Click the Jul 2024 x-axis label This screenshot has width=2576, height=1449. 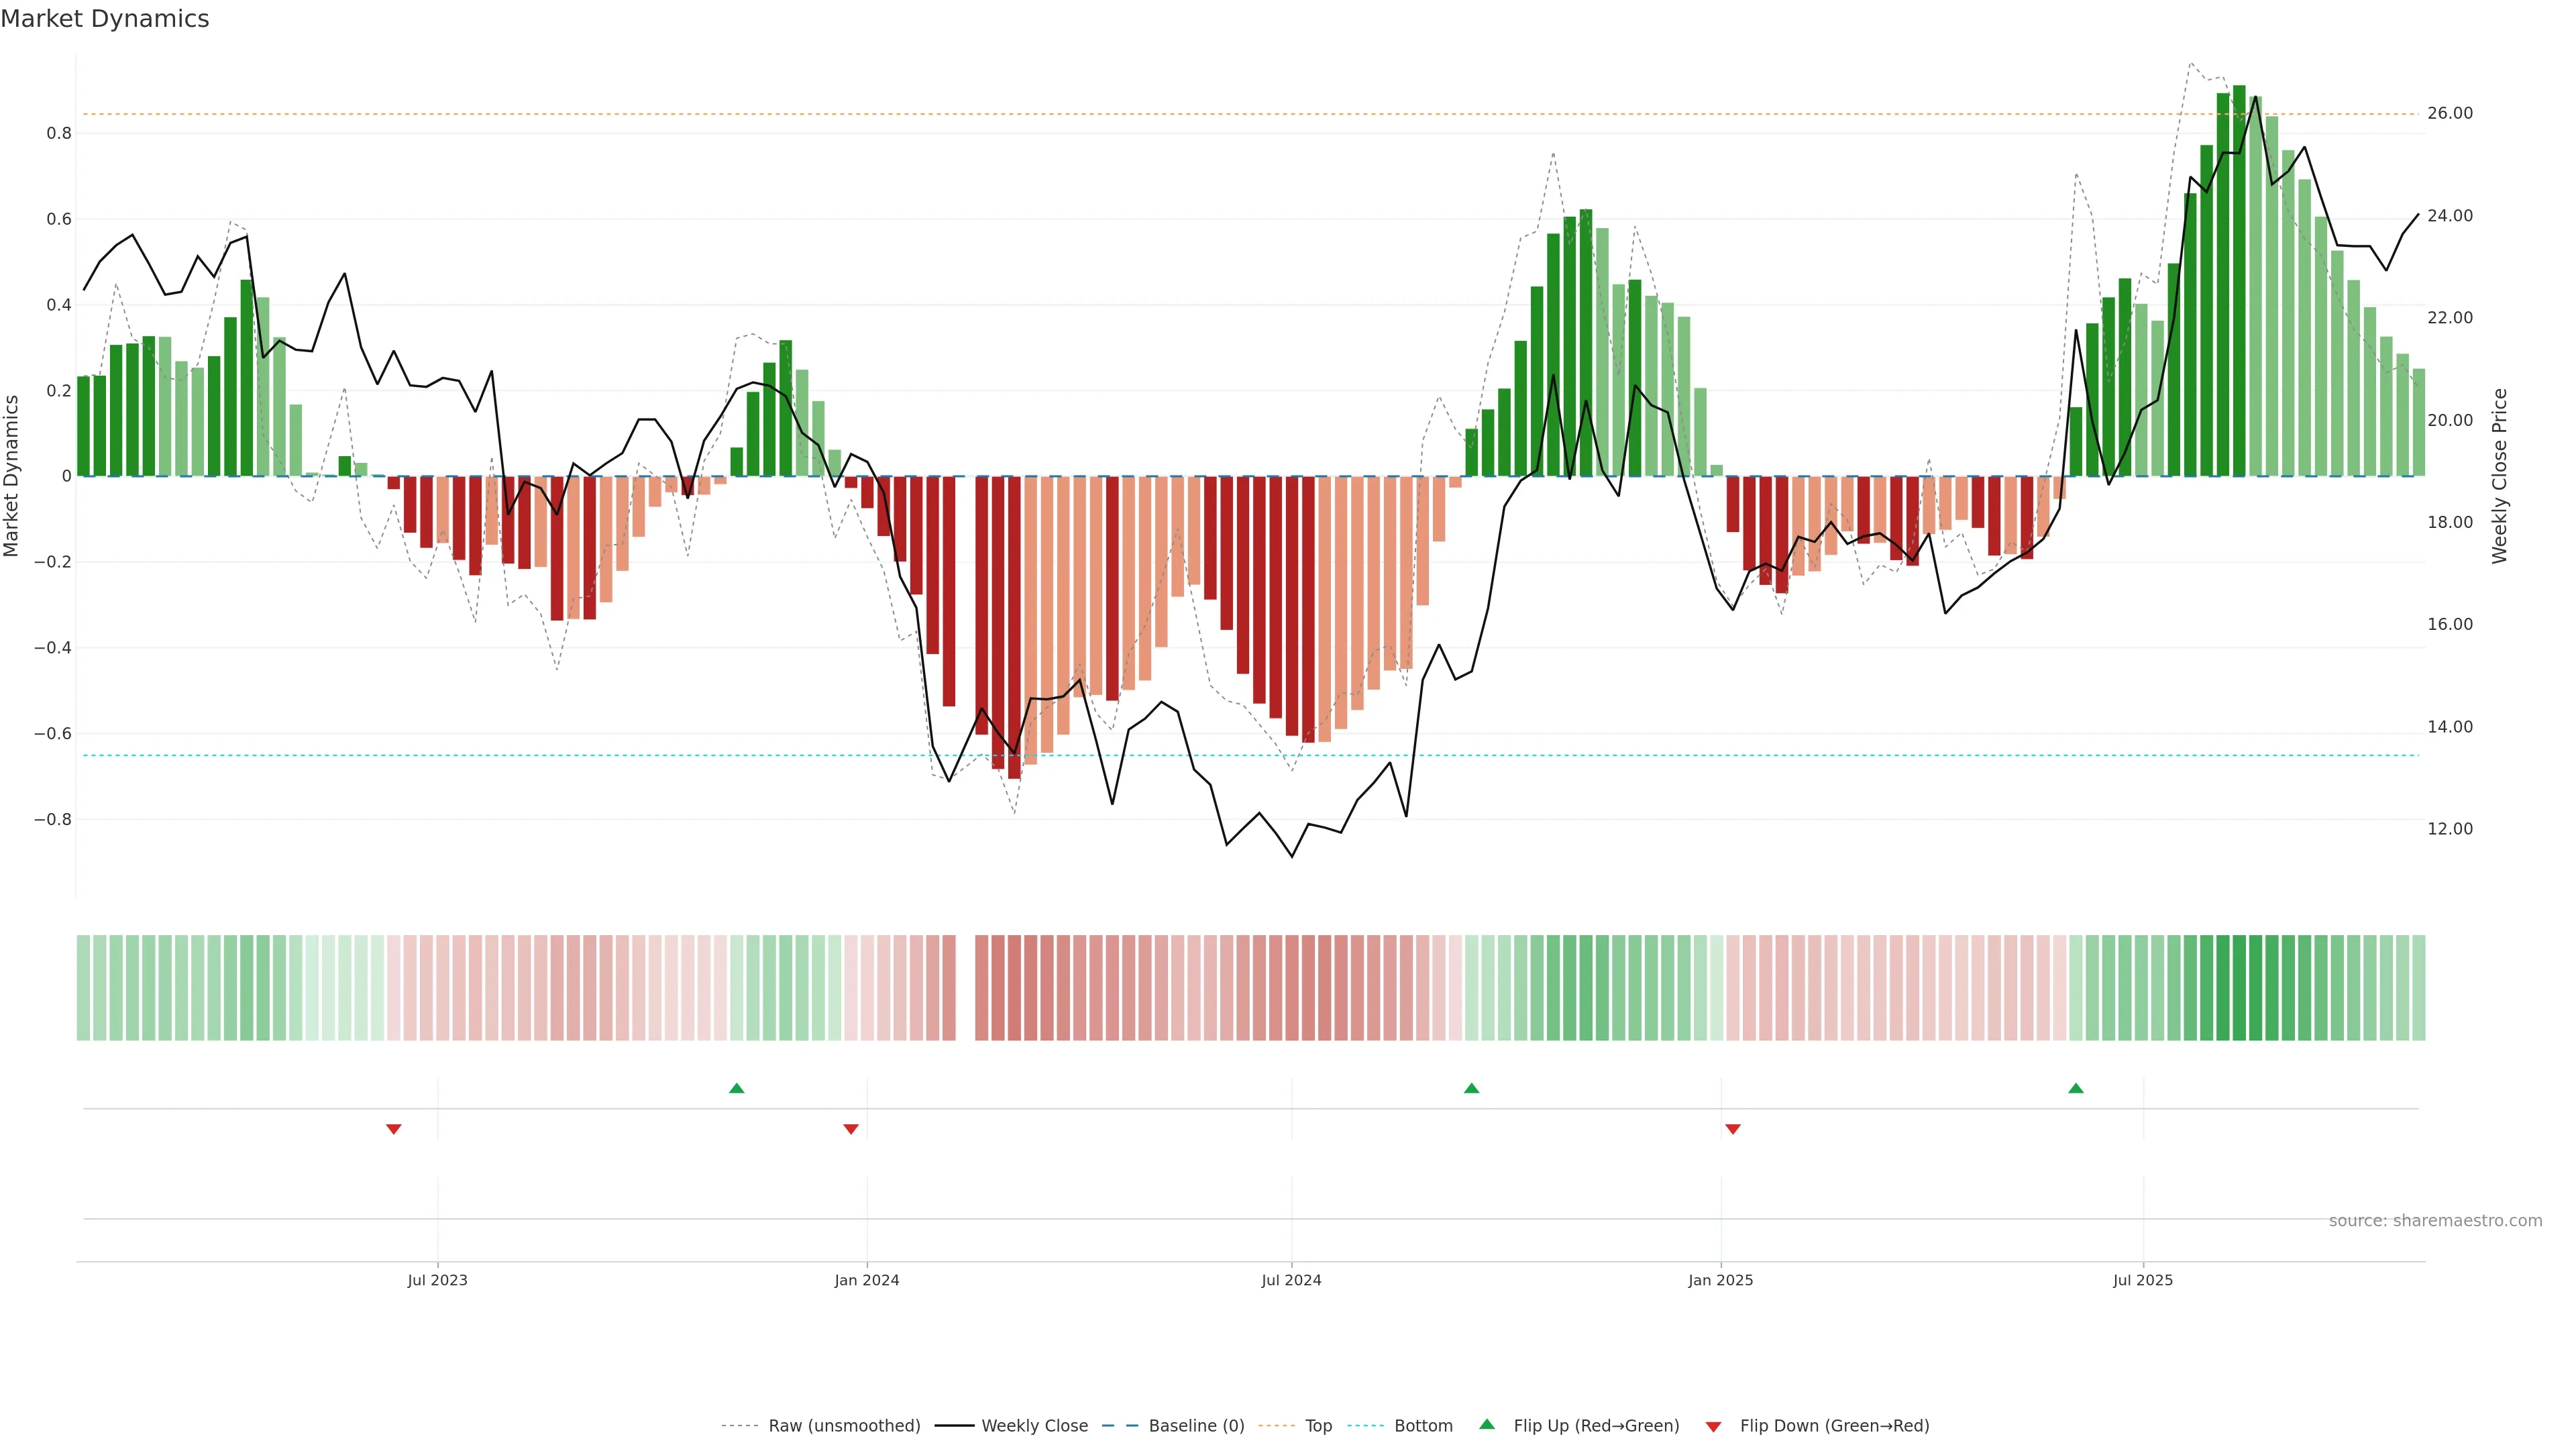click(x=1291, y=1280)
